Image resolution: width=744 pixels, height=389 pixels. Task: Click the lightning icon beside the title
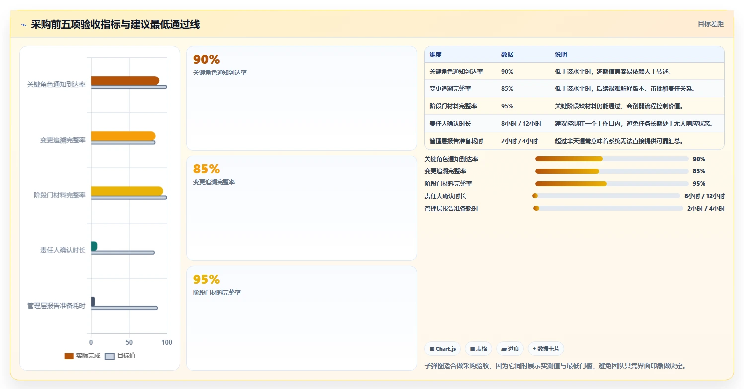coord(24,25)
